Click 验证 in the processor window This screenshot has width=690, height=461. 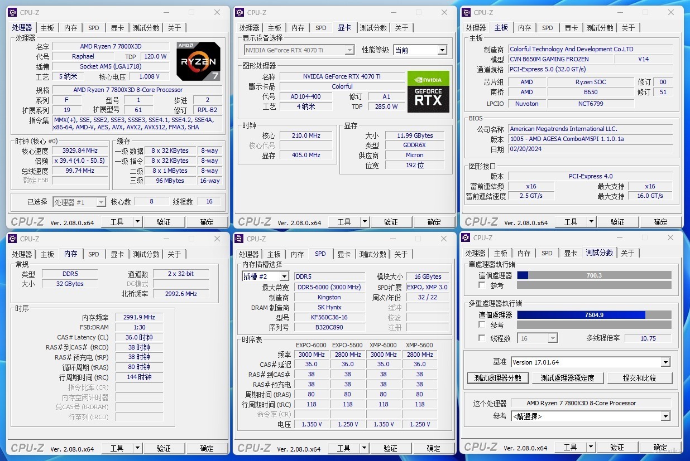[164, 221]
